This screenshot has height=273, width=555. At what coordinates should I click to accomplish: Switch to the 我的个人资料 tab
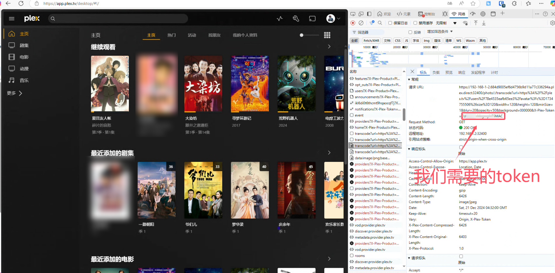pos(245,35)
